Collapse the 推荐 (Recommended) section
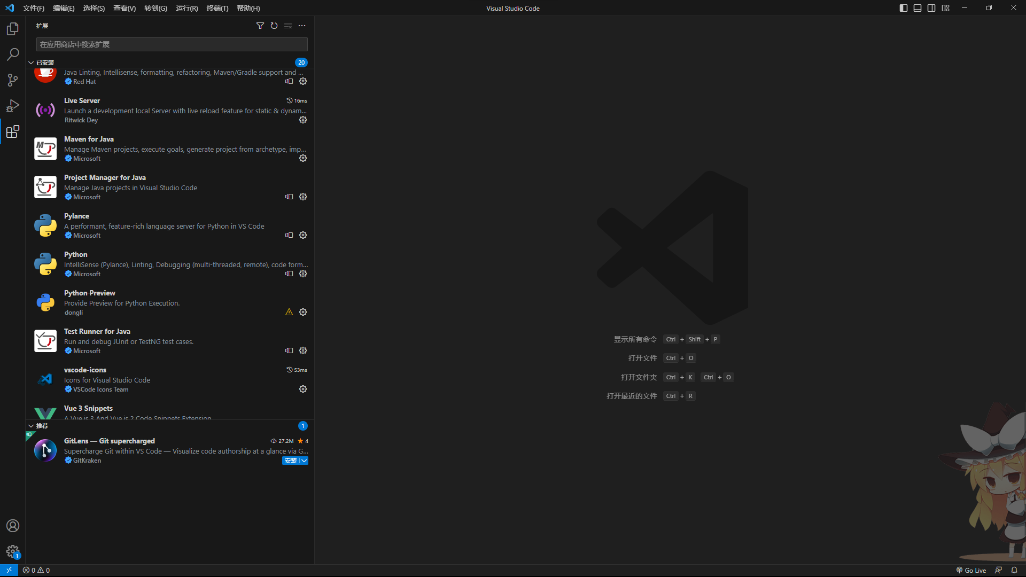This screenshot has width=1026, height=577. [x=31, y=426]
